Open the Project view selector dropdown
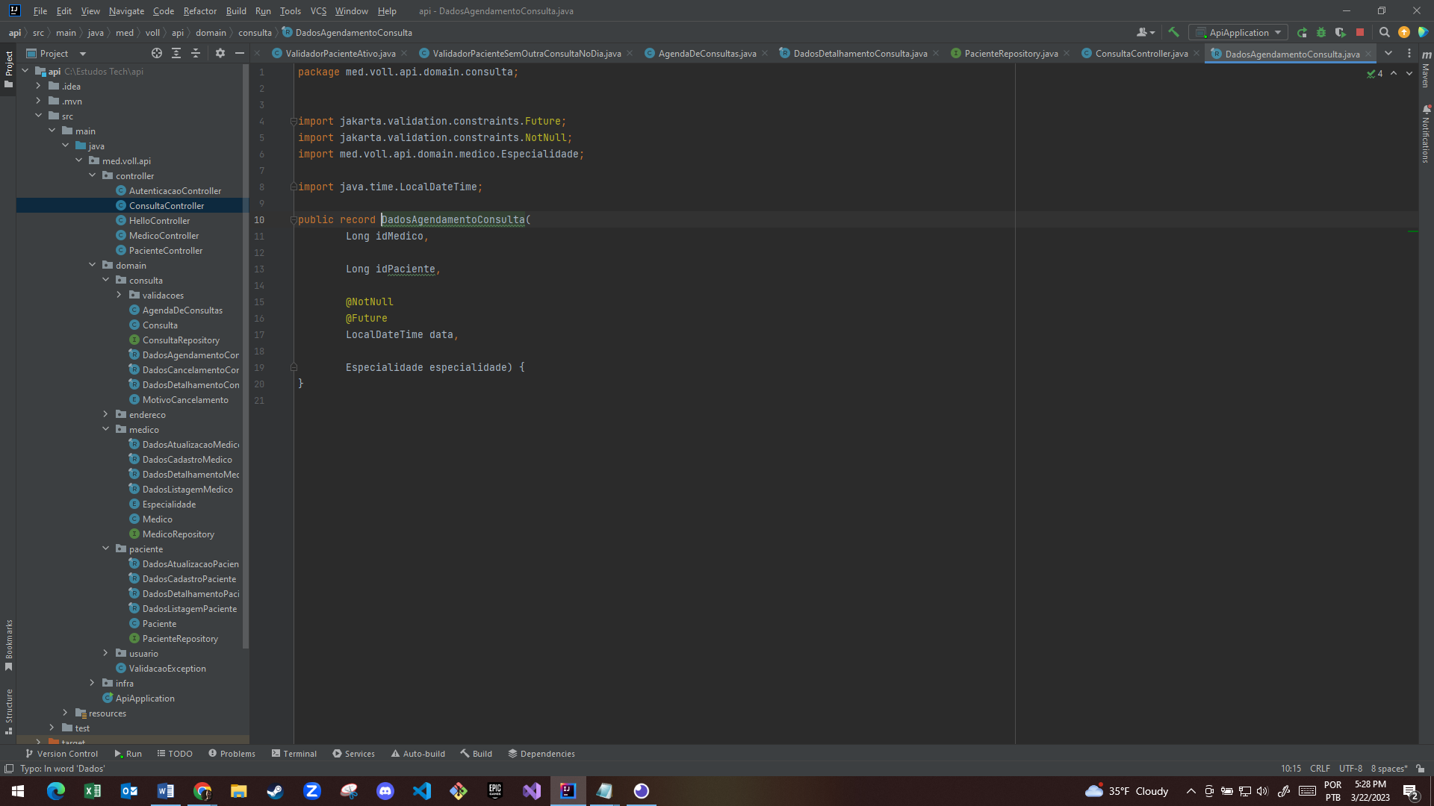The width and height of the screenshot is (1434, 806). [x=57, y=53]
